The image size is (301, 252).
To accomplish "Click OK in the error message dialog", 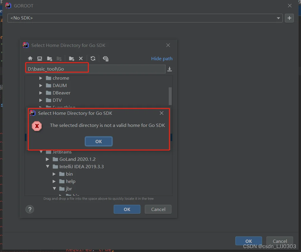I will click(99, 141).
